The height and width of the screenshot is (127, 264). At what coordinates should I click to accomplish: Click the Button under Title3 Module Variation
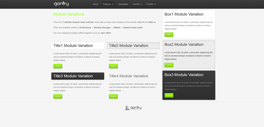pos(58,97)
